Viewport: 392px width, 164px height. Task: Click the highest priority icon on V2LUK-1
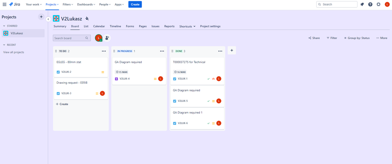pos(213,79)
